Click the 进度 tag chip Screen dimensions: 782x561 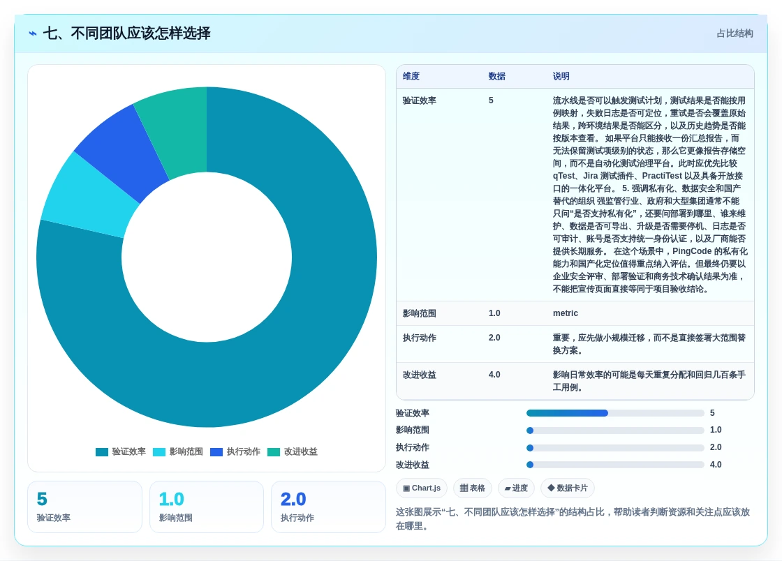[x=516, y=488]
